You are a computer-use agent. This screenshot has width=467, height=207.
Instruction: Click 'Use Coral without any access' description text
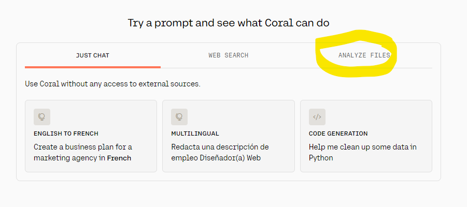coord(112,84)
